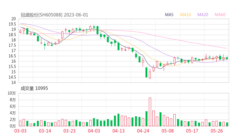232x138 pixels.
Task: Click the MA20 legend label
Action: pyautogui.click(x=203, y=15)
